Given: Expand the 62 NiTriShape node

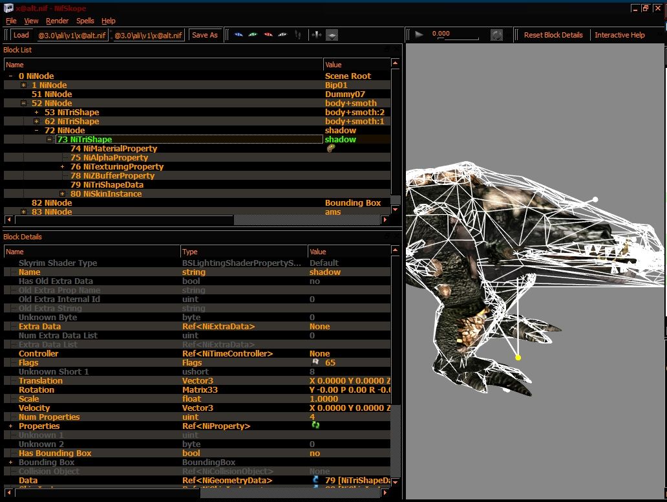Looking at the screenshot, I should [37, 122].
